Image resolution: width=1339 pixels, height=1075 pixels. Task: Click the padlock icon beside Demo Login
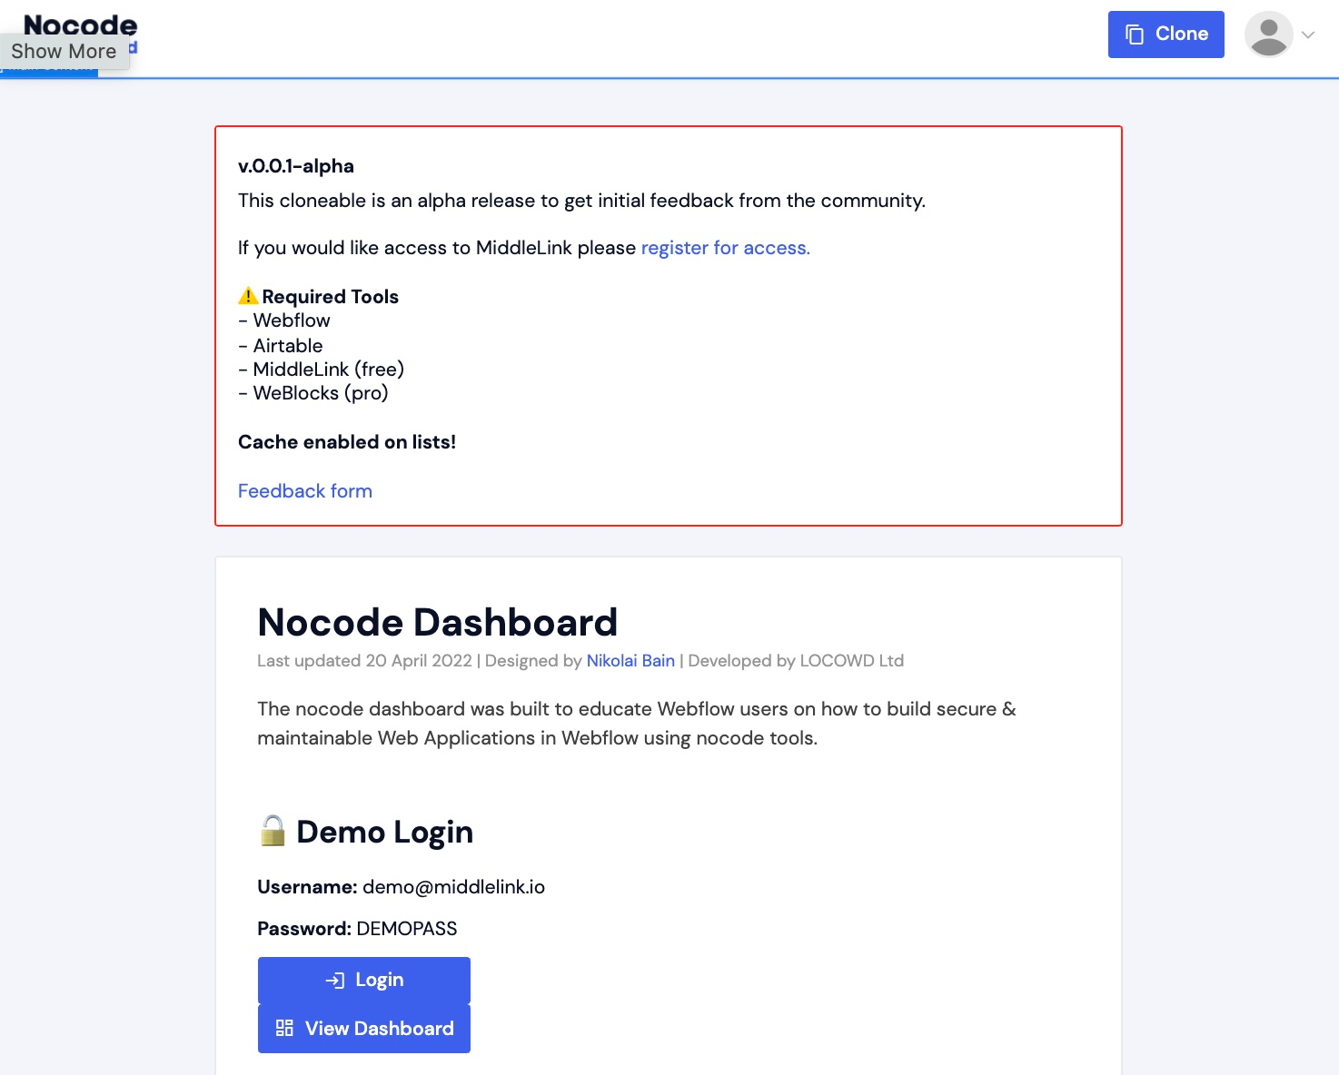pos(273,831)
